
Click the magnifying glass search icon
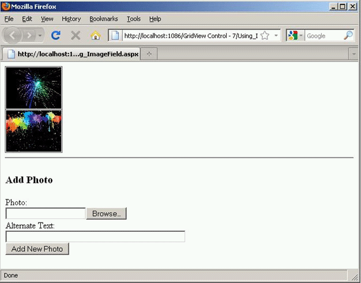pos(348,35)
